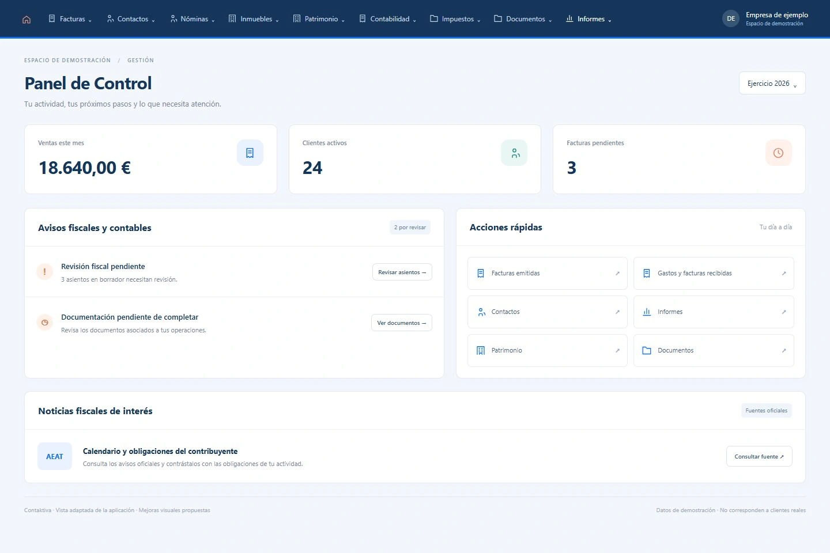
Task: Click the 2 por revisar badge
Action: pyautogui.click(x=410, y=228)
